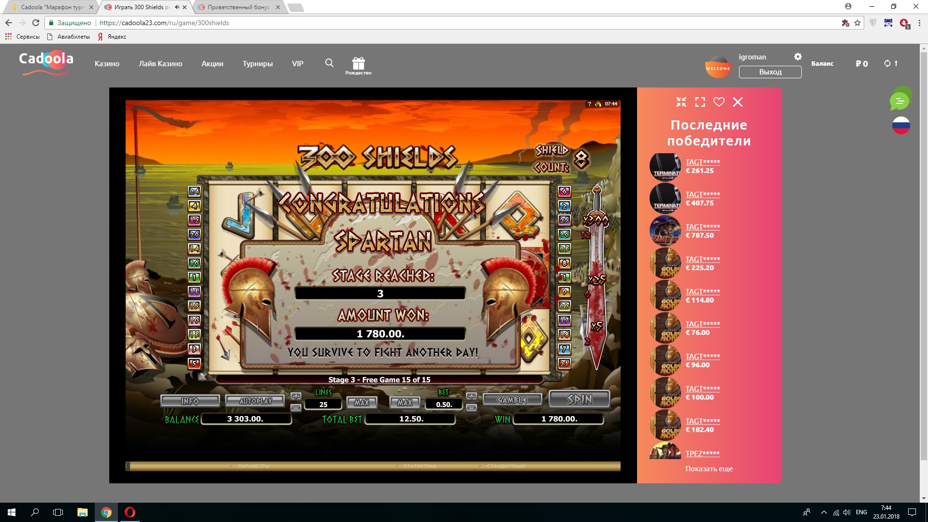Open the Казино menu

(107, 64)
